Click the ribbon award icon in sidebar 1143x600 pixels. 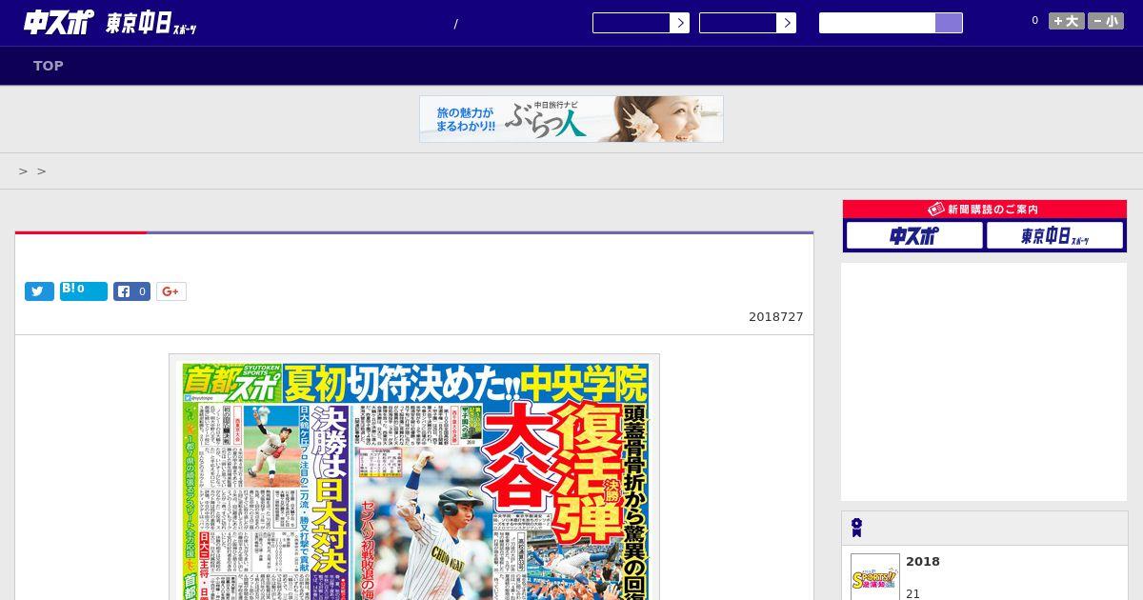click(x=857, y=528)
